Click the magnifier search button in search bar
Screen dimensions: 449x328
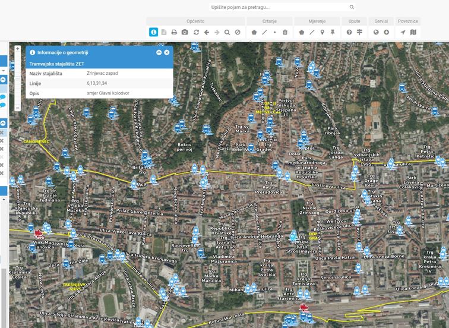[352, 7]
